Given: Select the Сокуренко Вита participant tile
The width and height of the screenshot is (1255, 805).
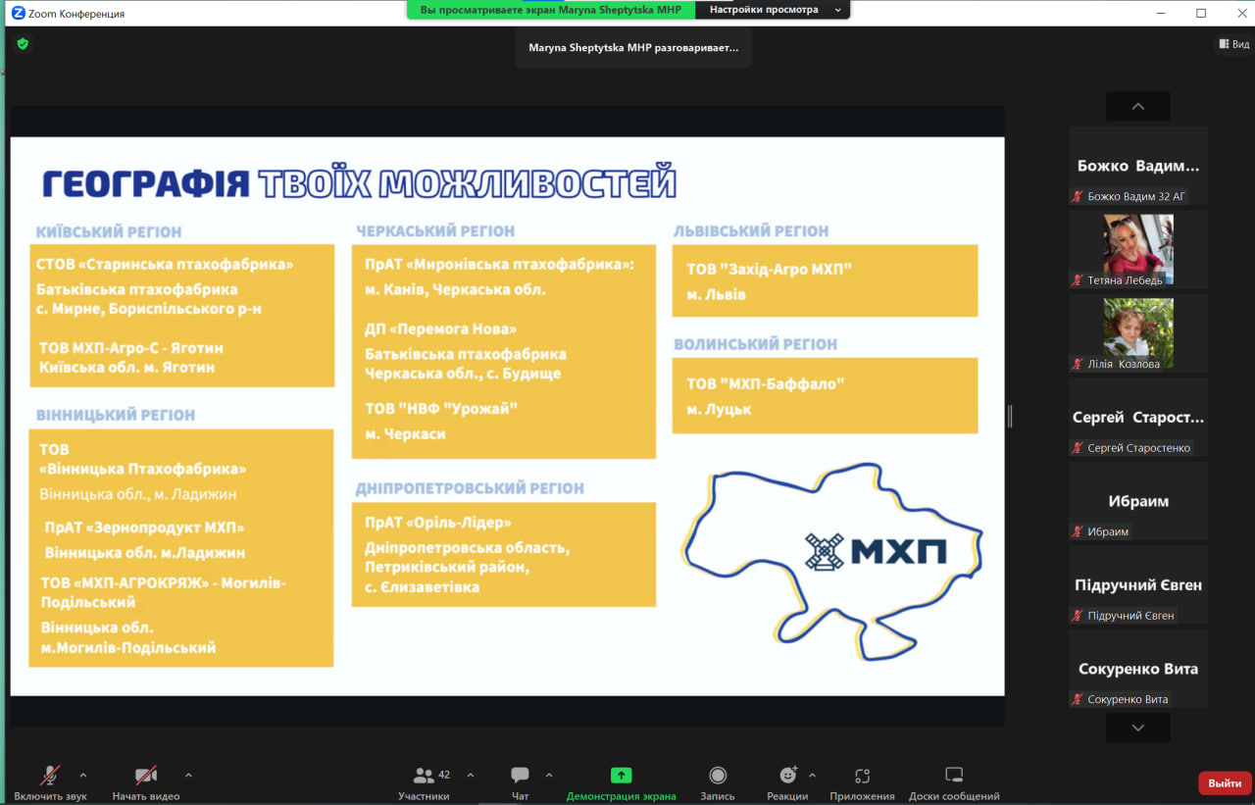Looking at the screenshot, I should click(x=1138, y=670).
